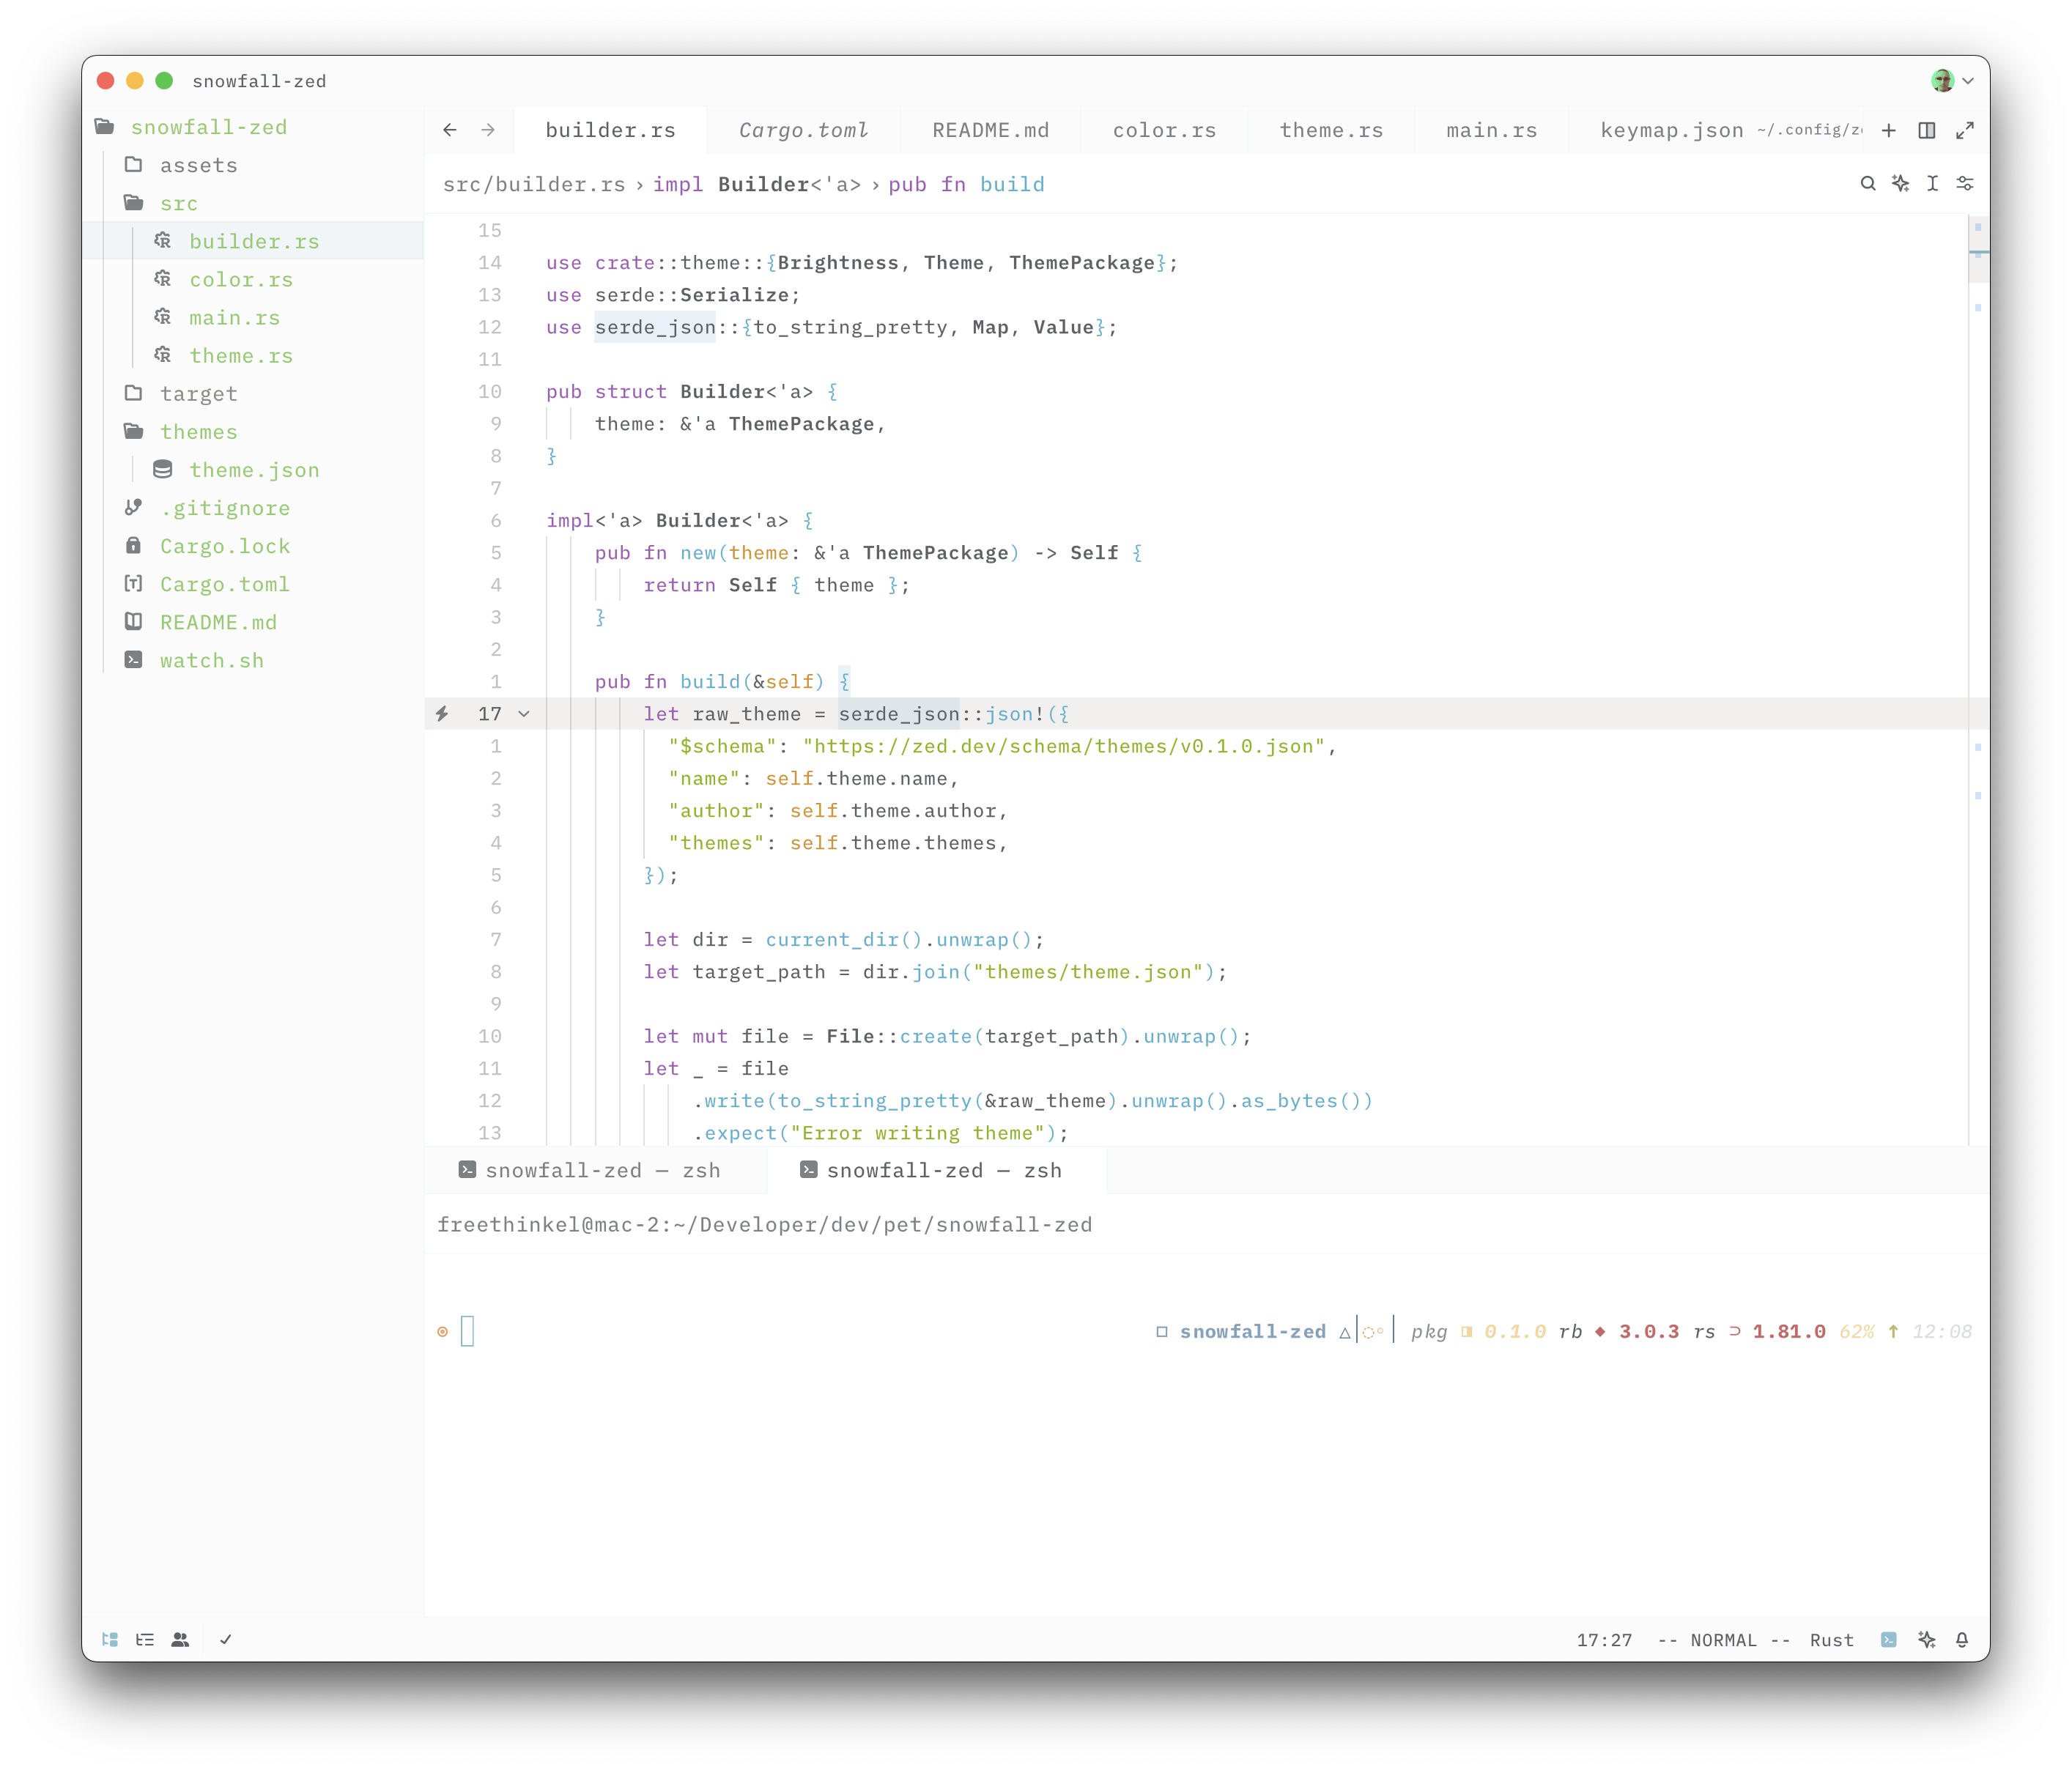Fold the code block at line 17
2072x1770 pixels.
click(524, 714)
